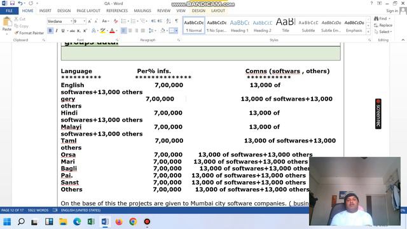This screenshot has height=229, width=407.
Task: Click the Save icon in quick access toolbar
Action: pos(12,3)
